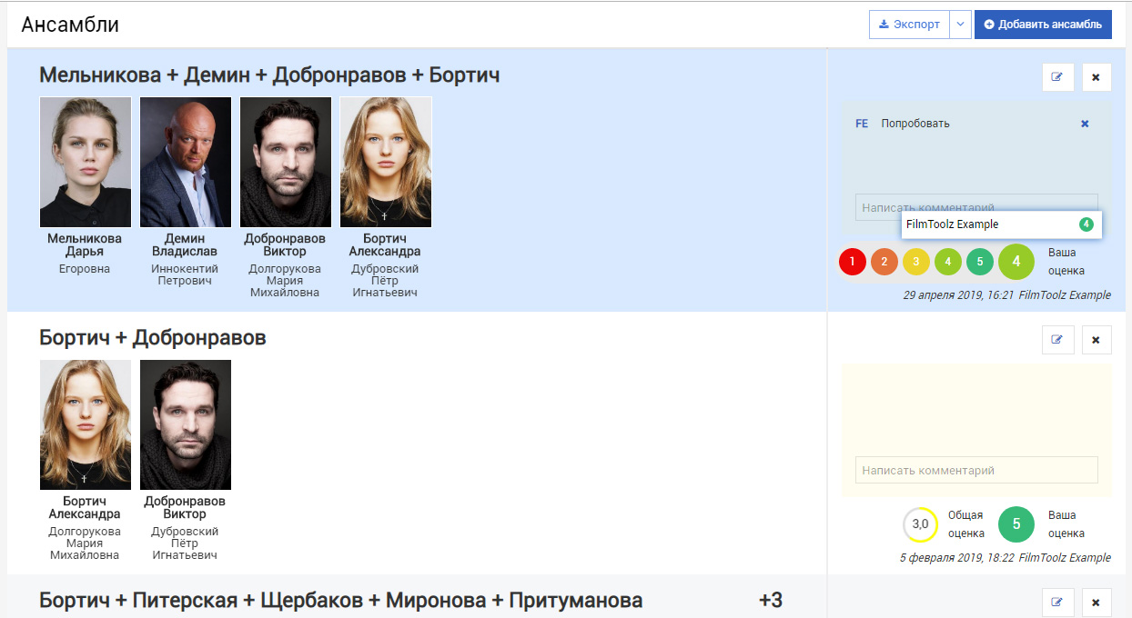The width and height of the screenshot is (1132, 618).
Task: Click comment field in Бортич + Добронравов ensemble
Action: point(976,470)
